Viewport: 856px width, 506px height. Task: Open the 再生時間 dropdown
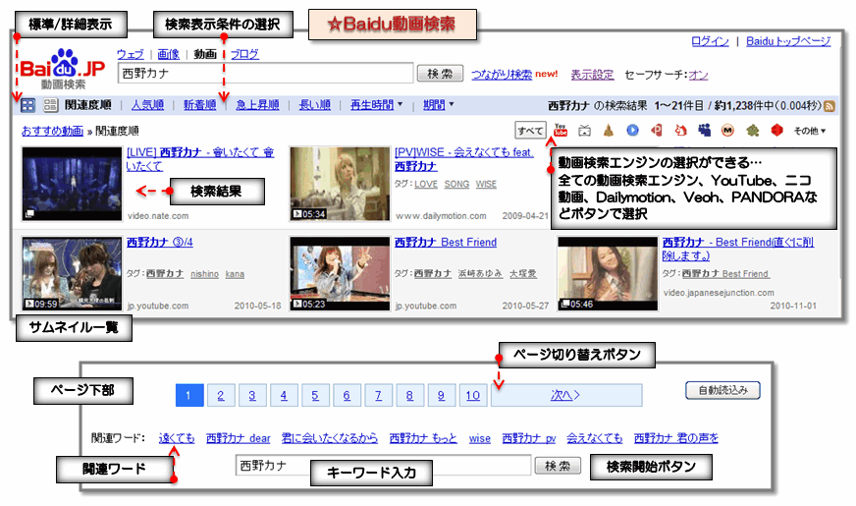(377, 105)
